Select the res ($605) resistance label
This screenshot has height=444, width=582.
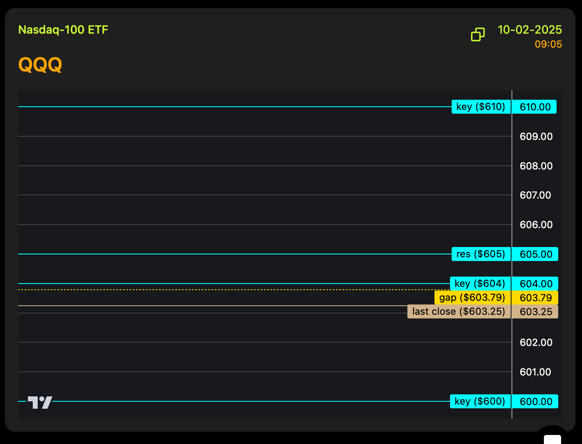(481, 254)
